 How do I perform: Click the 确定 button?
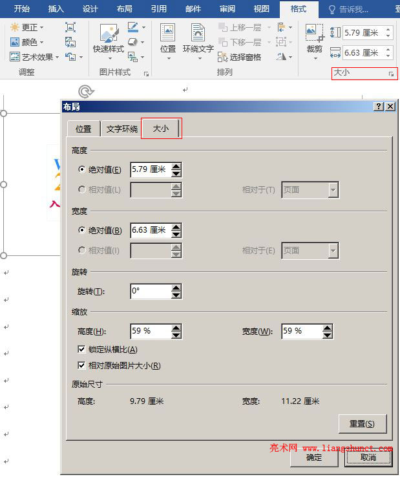point(314,457)
